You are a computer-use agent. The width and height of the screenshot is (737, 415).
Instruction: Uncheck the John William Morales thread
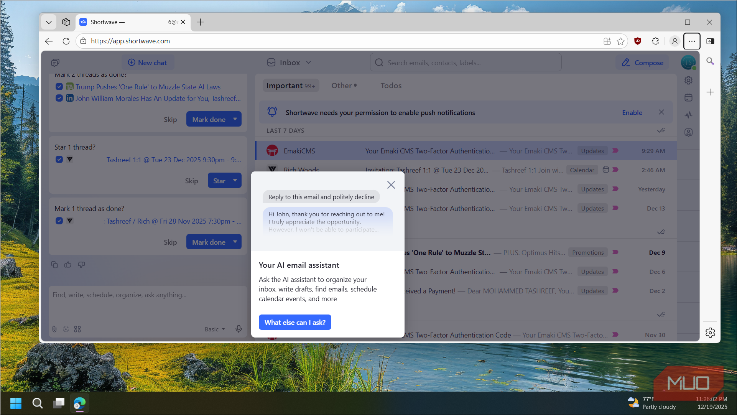59,98
